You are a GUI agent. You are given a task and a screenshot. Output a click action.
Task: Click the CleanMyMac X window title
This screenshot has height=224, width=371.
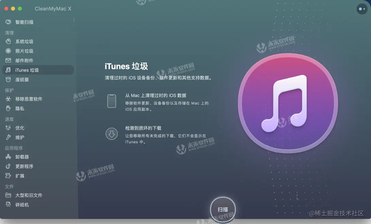coord(53,9)
